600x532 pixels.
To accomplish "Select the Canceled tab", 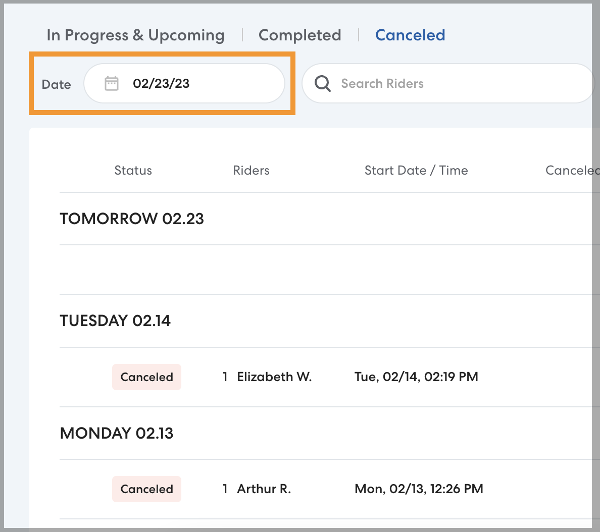I will pos(410,35).
